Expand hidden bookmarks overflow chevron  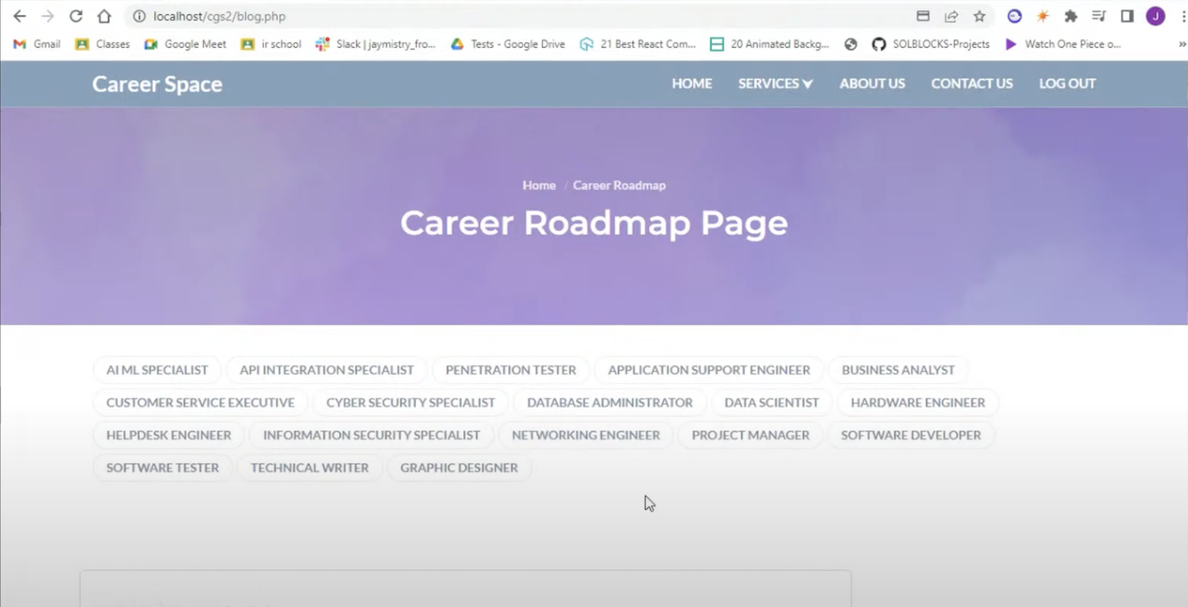pos(1182,44)
